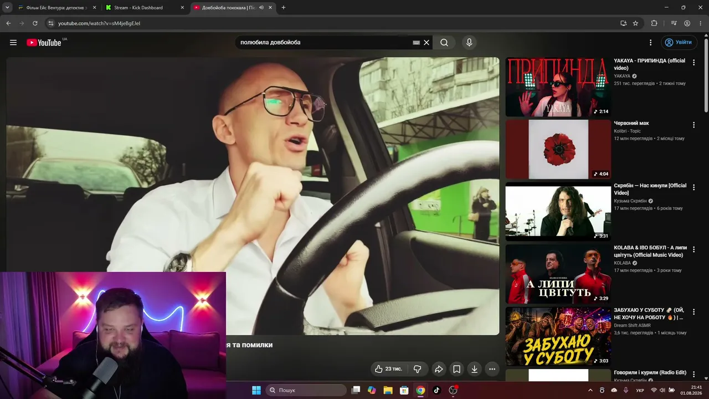Screen dimensions: 709x399
Task: Run search with magnifier button
Action: [444, 43]
